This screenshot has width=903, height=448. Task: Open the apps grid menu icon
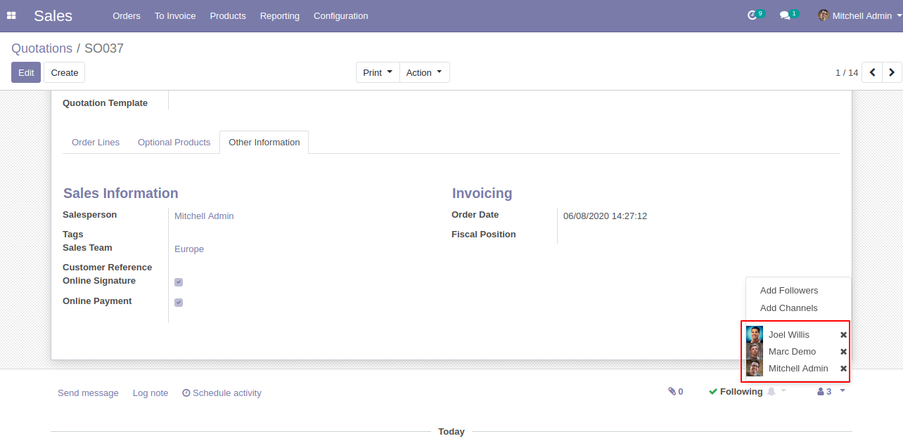pos(11,15)
